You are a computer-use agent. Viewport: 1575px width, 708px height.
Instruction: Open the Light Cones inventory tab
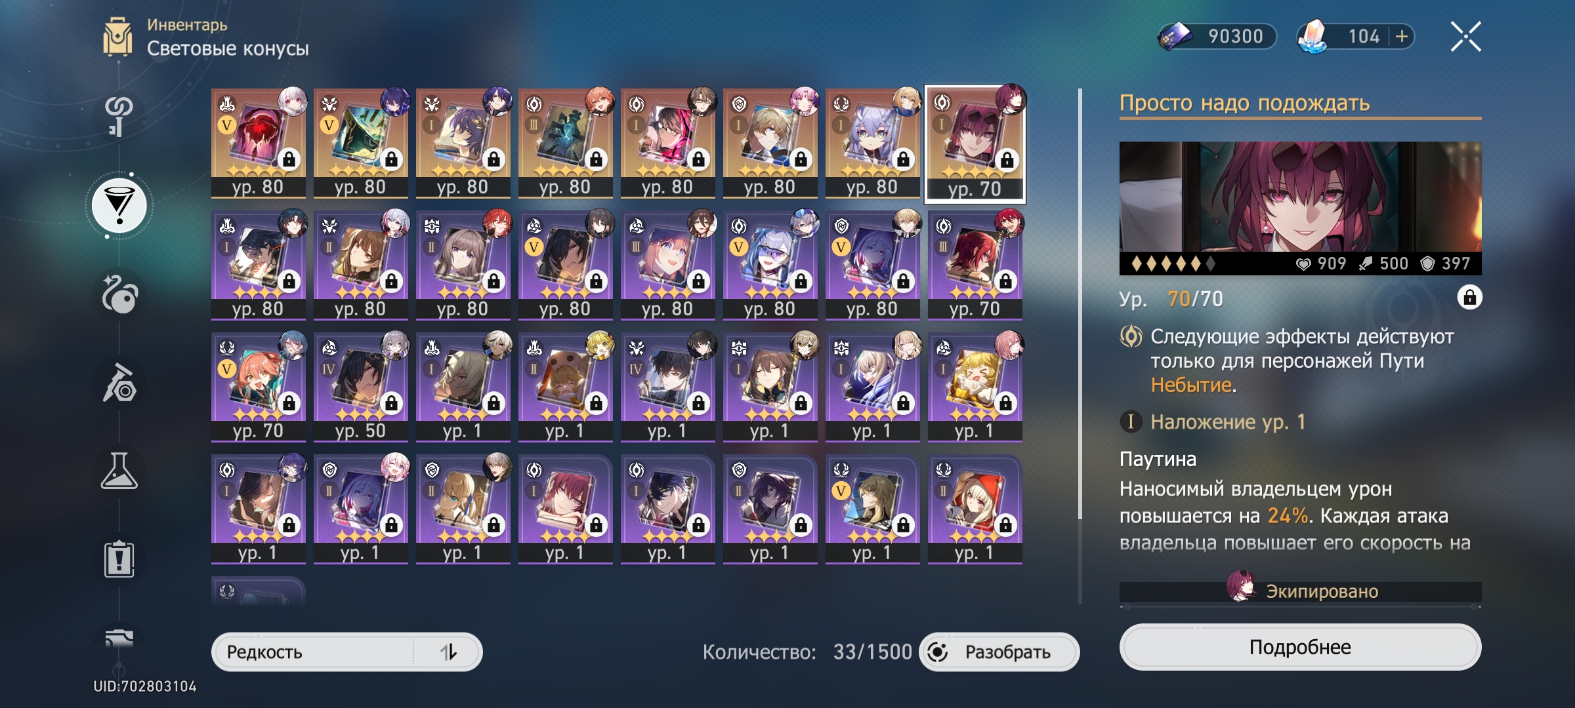click(x=119, y=206)
